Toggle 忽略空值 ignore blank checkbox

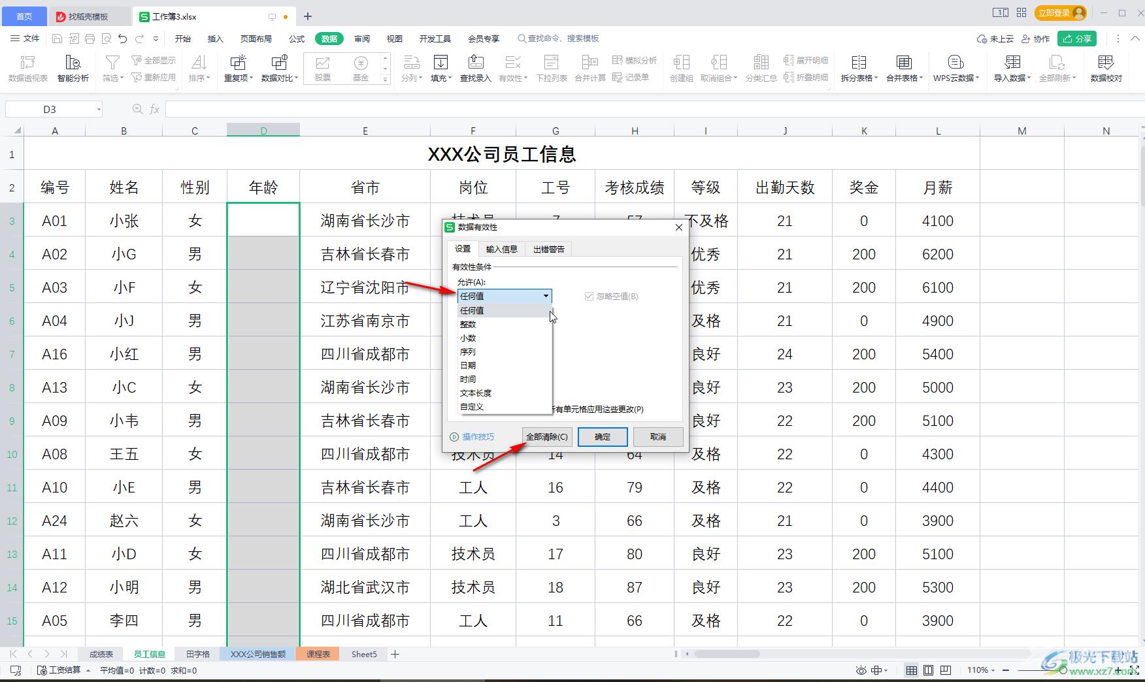click(x=589, y=296)
